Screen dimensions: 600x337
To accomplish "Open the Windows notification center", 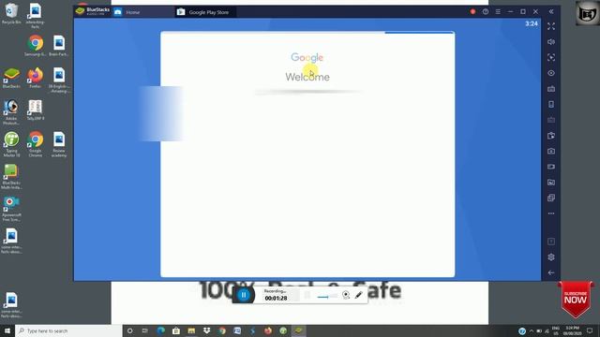I will [590, 330].
